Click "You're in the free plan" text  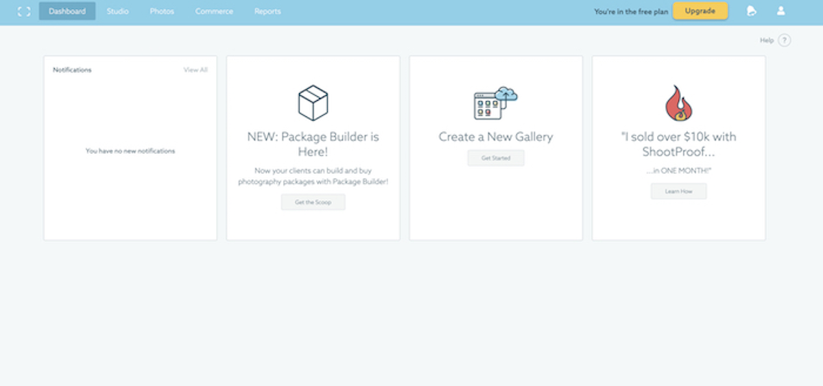click(631, 12)
